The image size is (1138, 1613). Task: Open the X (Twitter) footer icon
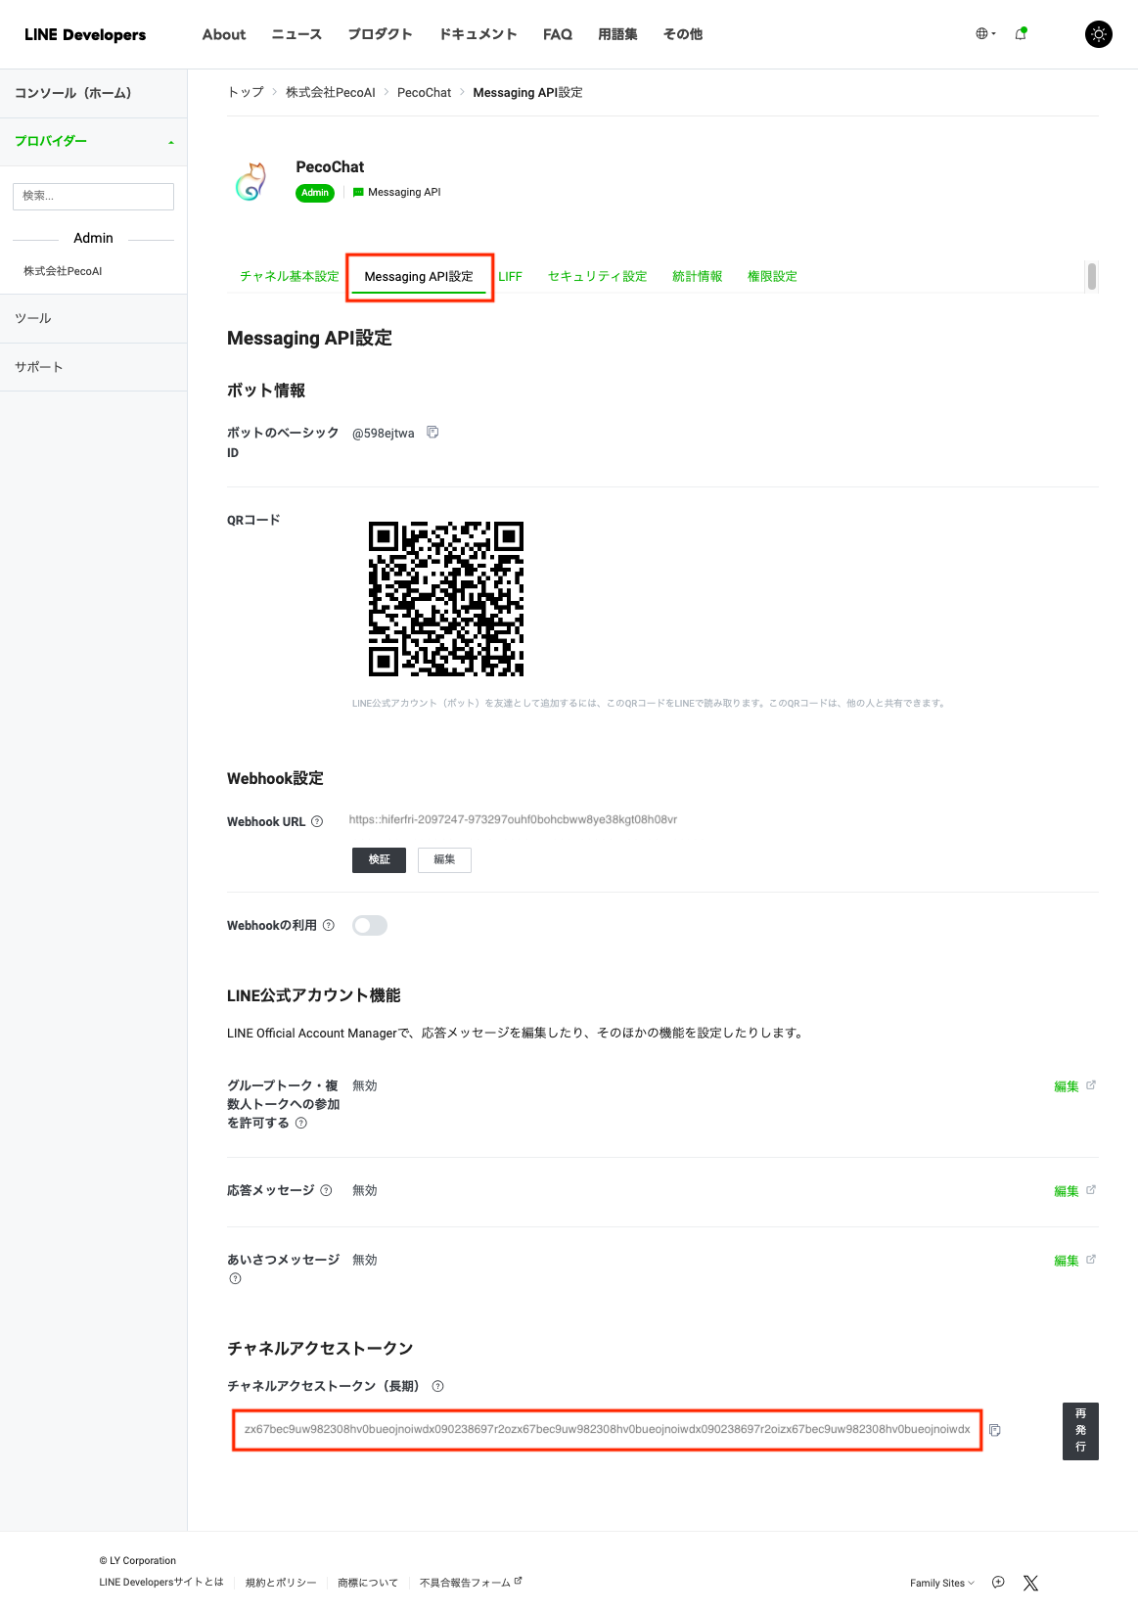(1030, 1583)
